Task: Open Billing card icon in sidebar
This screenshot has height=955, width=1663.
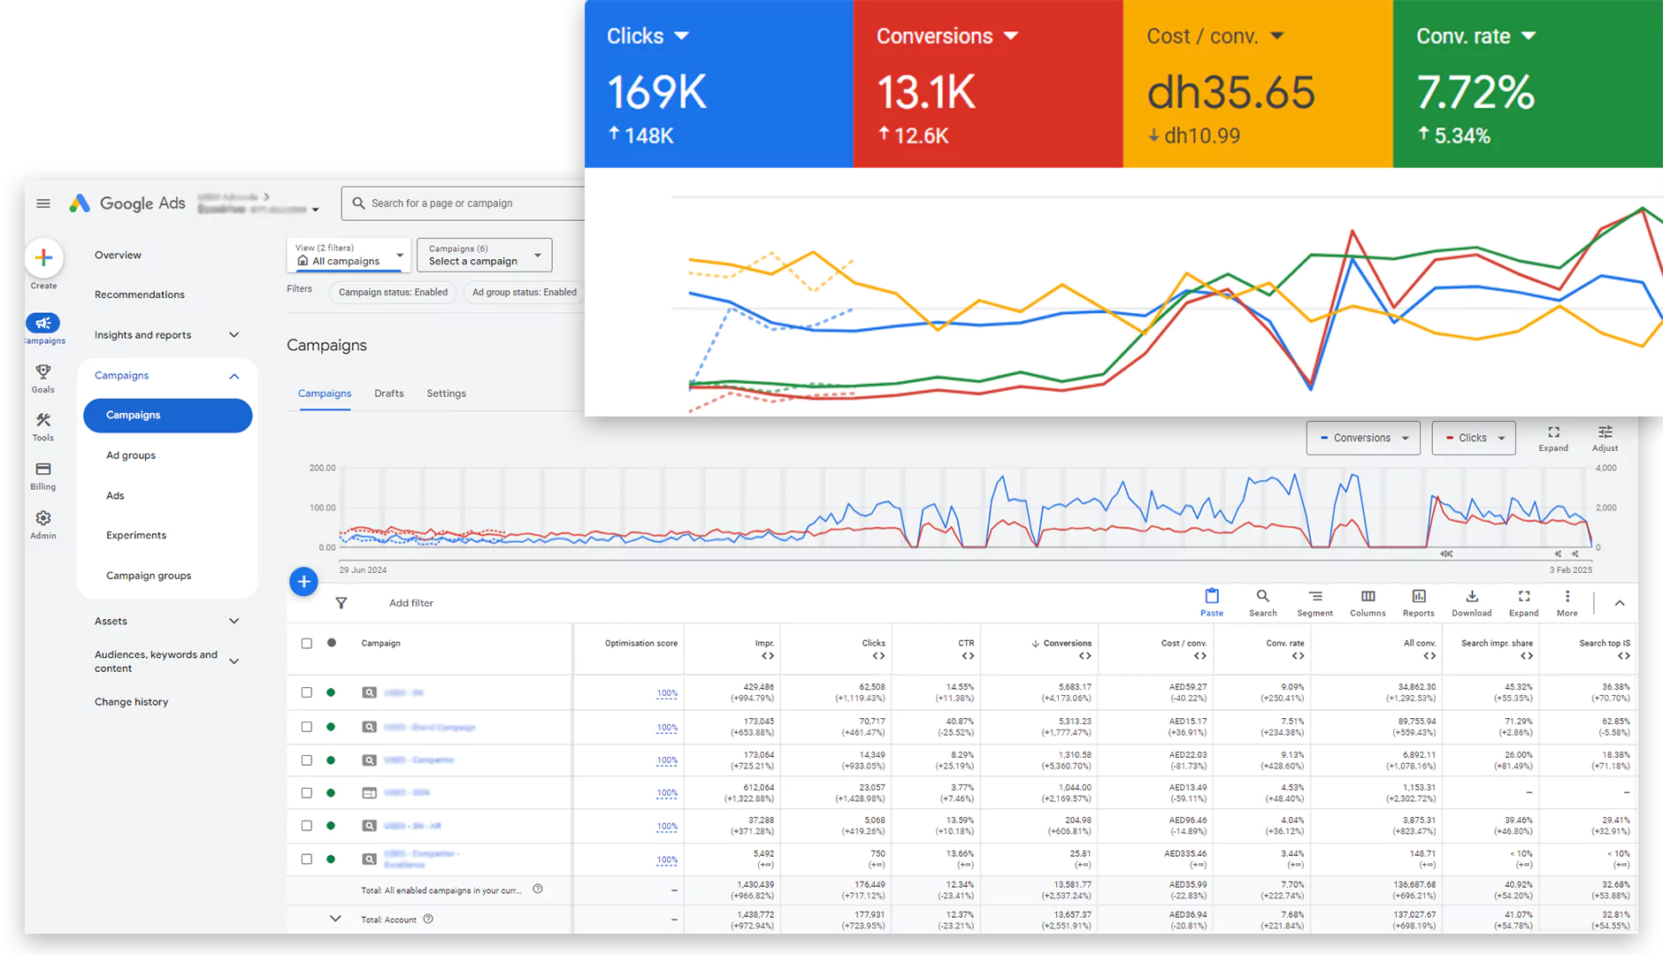Action: point(42,470)
